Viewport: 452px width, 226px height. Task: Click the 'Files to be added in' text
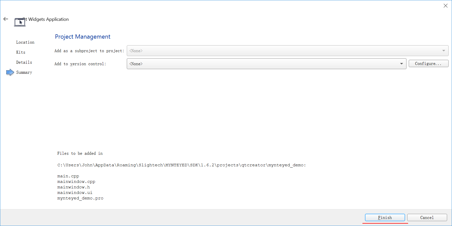point(80,153)
